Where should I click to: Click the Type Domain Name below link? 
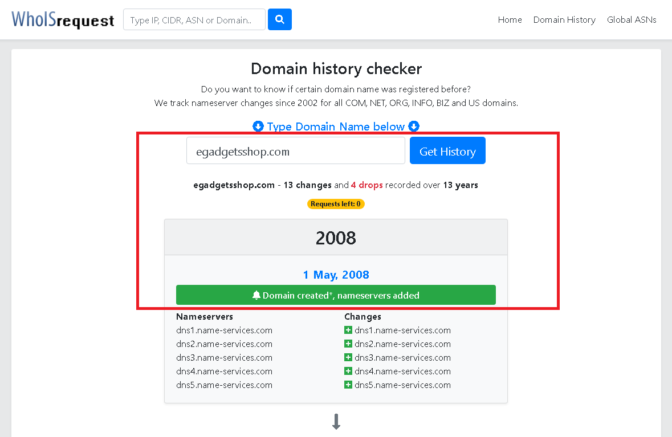336,126
